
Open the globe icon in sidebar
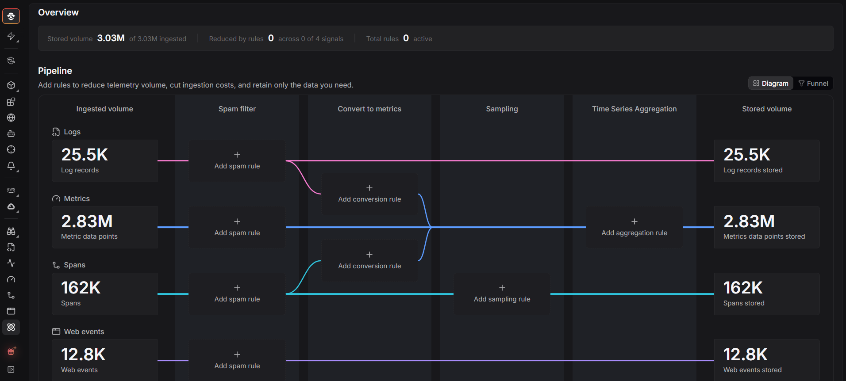pyautogui.click(x=11, y=118)
